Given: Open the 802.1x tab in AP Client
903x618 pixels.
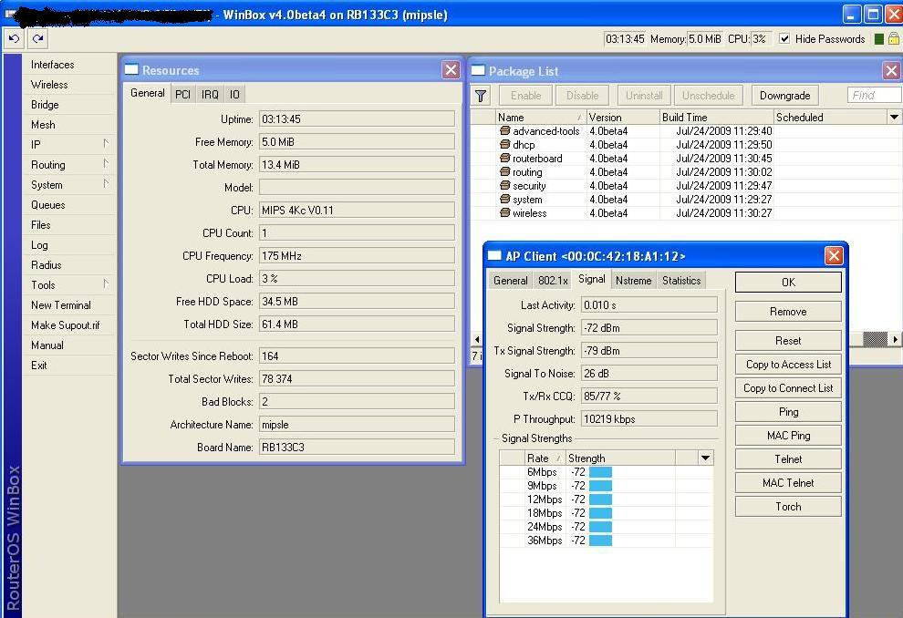Looking at the screenshot, I should (x=553, y=280).
